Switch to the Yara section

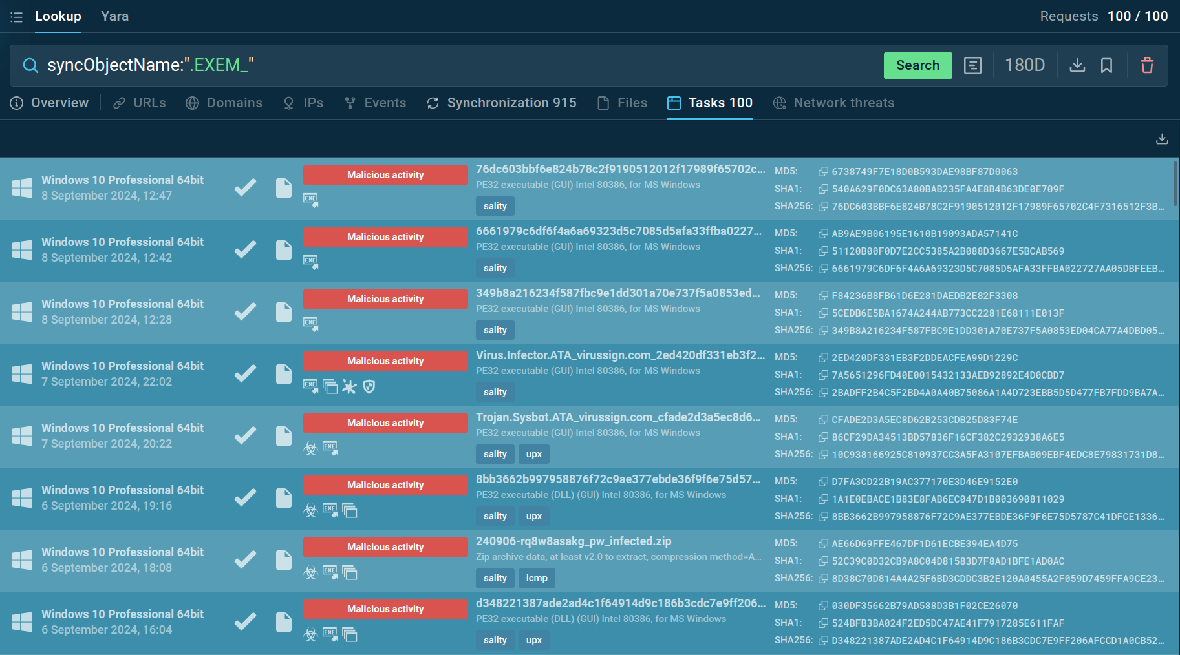tap(114, 16)
